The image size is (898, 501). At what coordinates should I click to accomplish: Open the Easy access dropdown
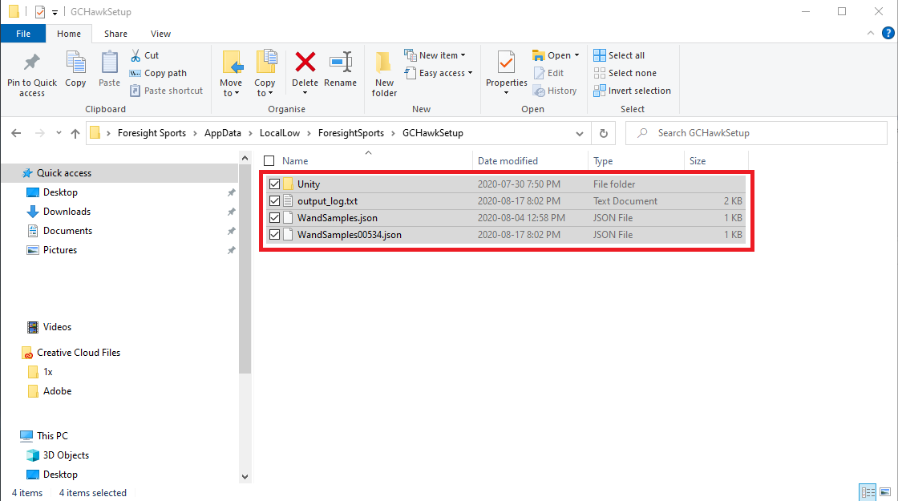438,73
